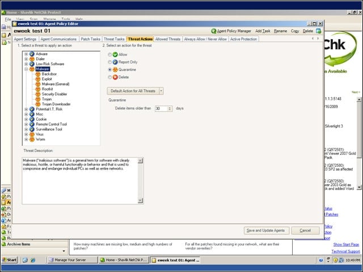Select the Delete radio button

[x=109, y=77]
